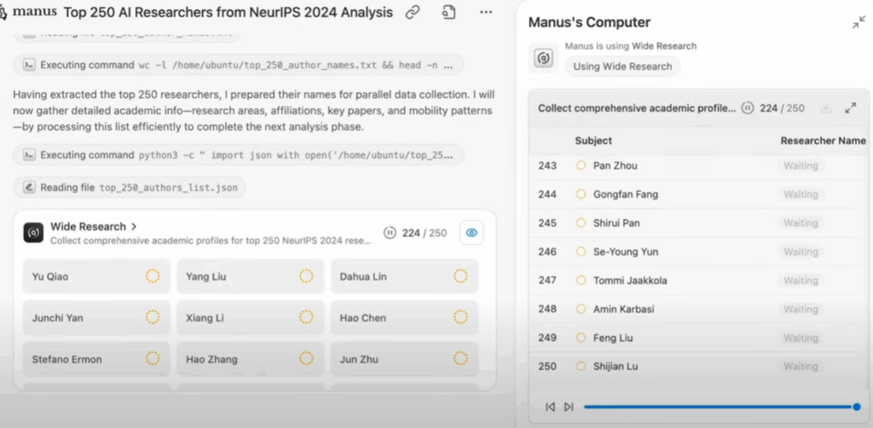The image size is (873, 428).
Task: Click the Using Wide Research pill
Action: tap(622, 67)
